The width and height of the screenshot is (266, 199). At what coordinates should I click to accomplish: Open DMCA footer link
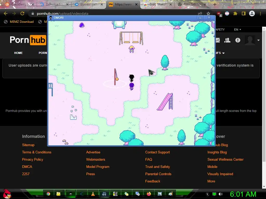[27, 167]
